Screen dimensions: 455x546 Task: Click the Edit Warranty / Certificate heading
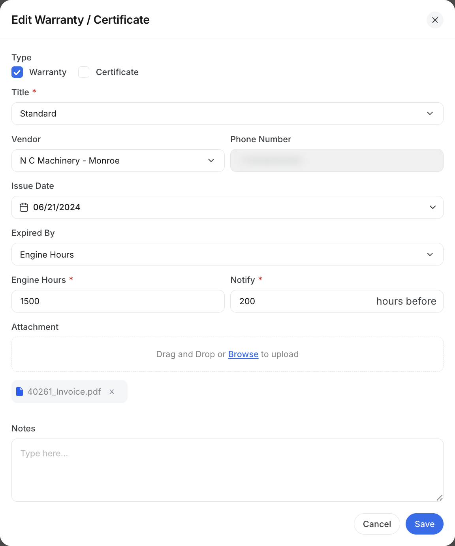(81, 20)
